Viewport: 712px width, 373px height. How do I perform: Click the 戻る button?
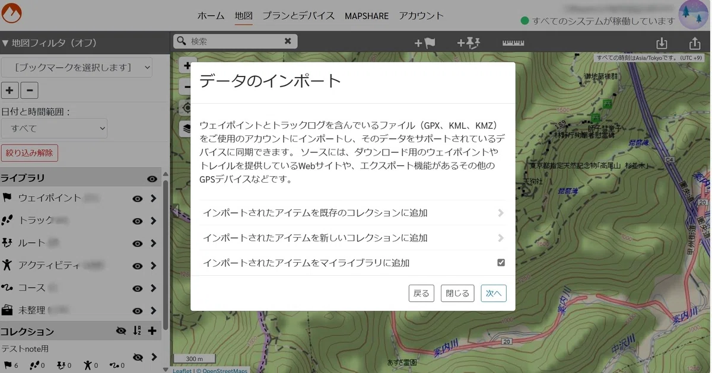421,293
